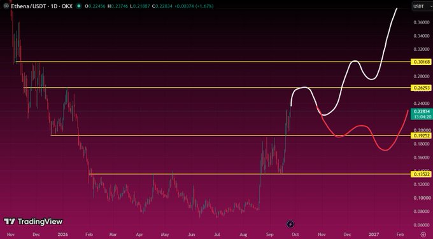This screenshot has height=239, width=433.
Task: Click the 0.30168 price level label
Action: coord(421,62)
